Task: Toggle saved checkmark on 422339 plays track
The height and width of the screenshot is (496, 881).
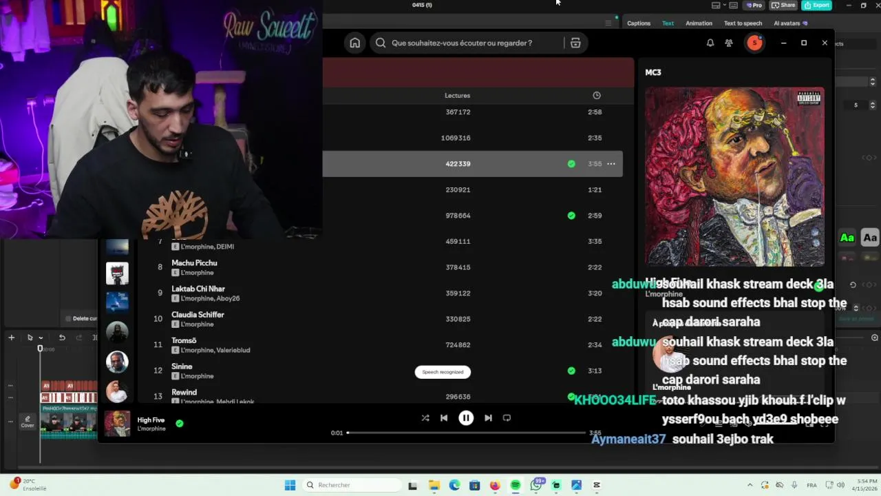Action: pyautogui.click(x=571, y=164)
